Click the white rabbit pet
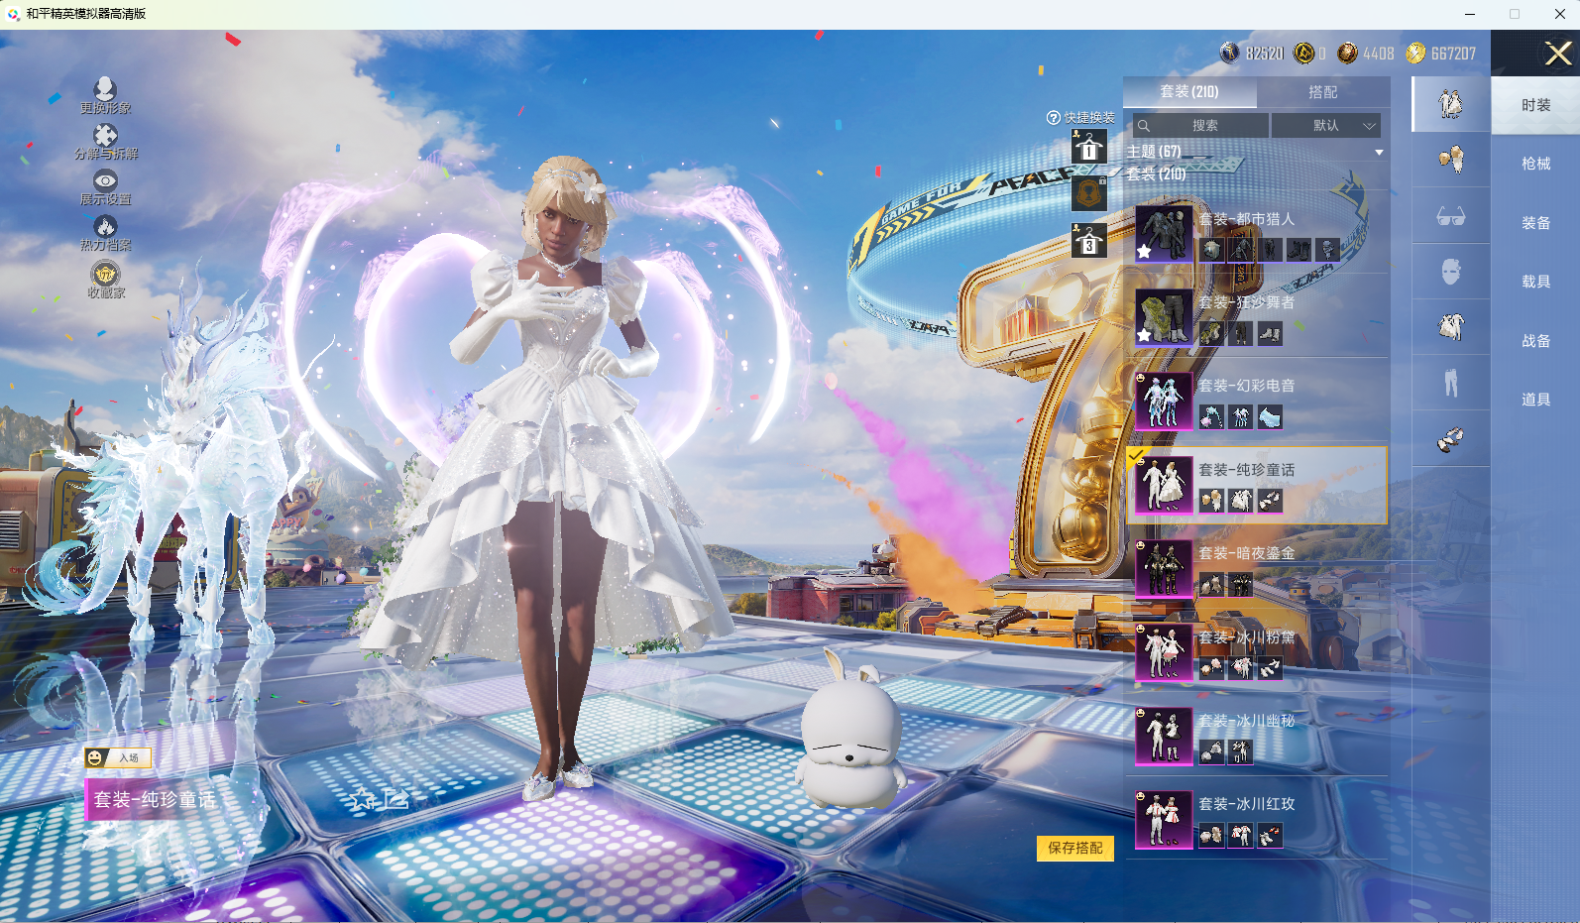Viewport: 1580px width, 923px height. coord(852,729)
